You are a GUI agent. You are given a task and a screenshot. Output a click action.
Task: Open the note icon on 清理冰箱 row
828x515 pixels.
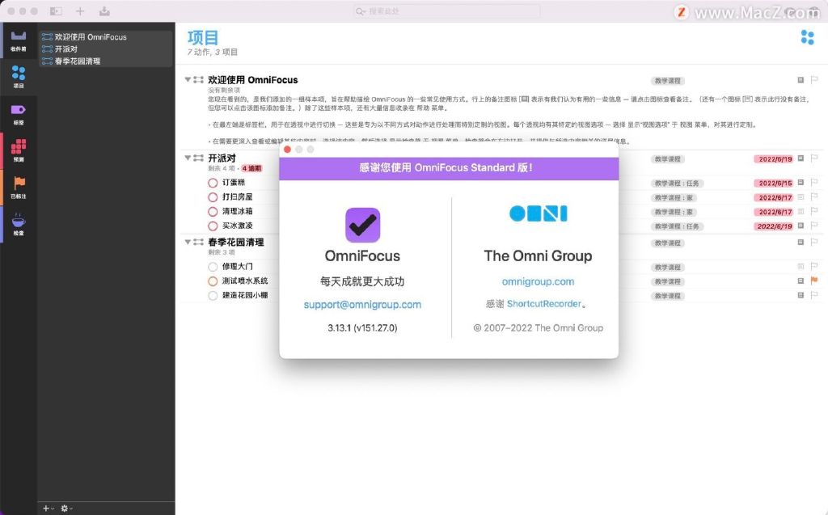pos(801,211)
